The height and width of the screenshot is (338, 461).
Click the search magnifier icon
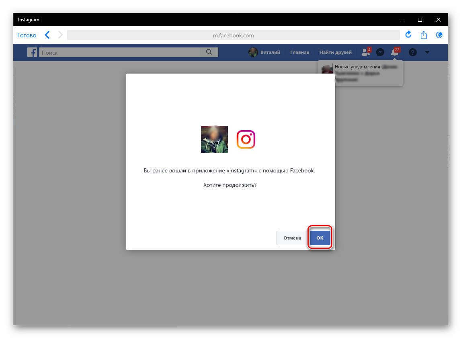click(209, 52)
